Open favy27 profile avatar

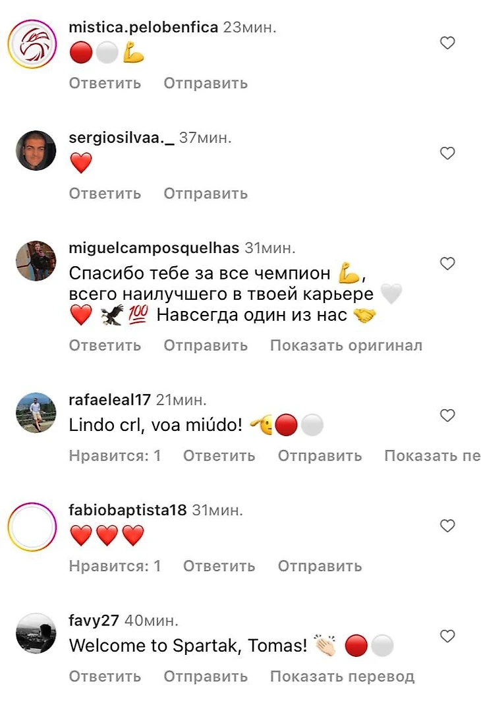[36, 633]
